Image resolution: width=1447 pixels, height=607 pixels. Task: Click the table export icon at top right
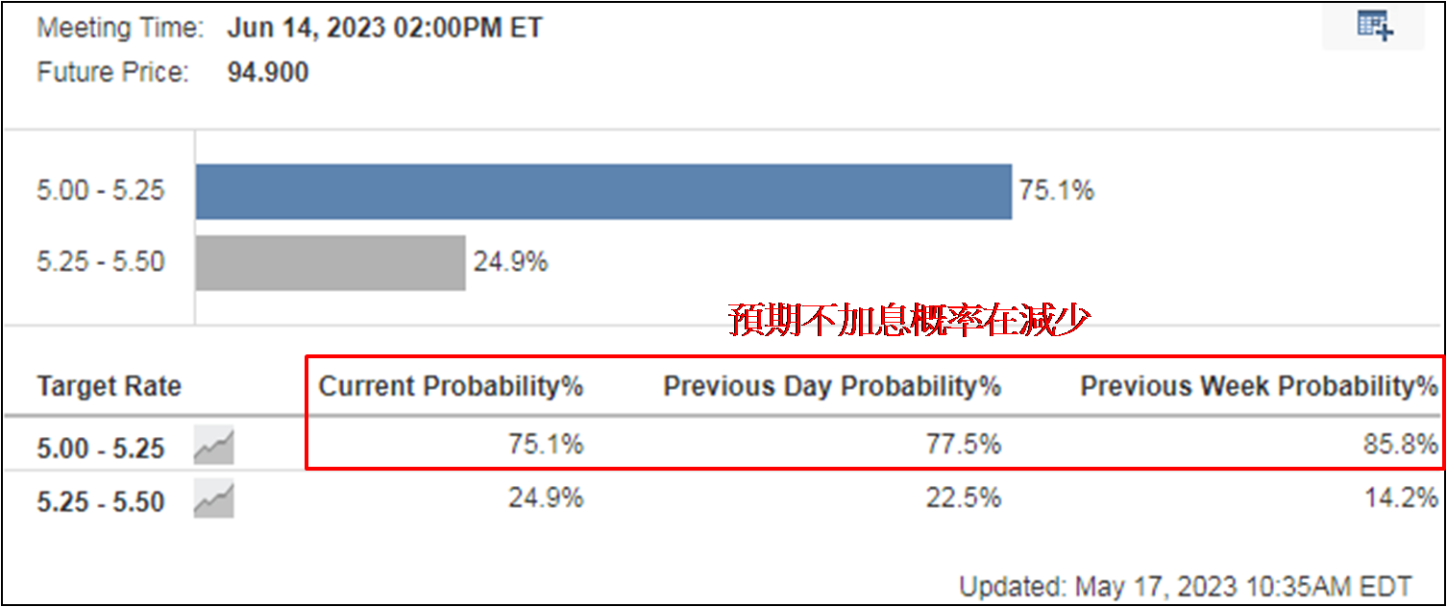click(1375, 26)
